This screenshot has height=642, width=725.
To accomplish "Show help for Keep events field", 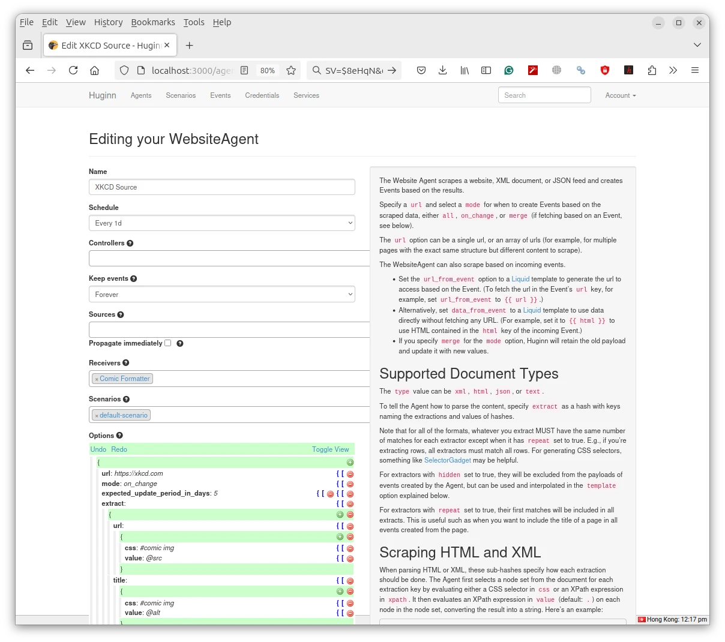I will pos(134,278).
